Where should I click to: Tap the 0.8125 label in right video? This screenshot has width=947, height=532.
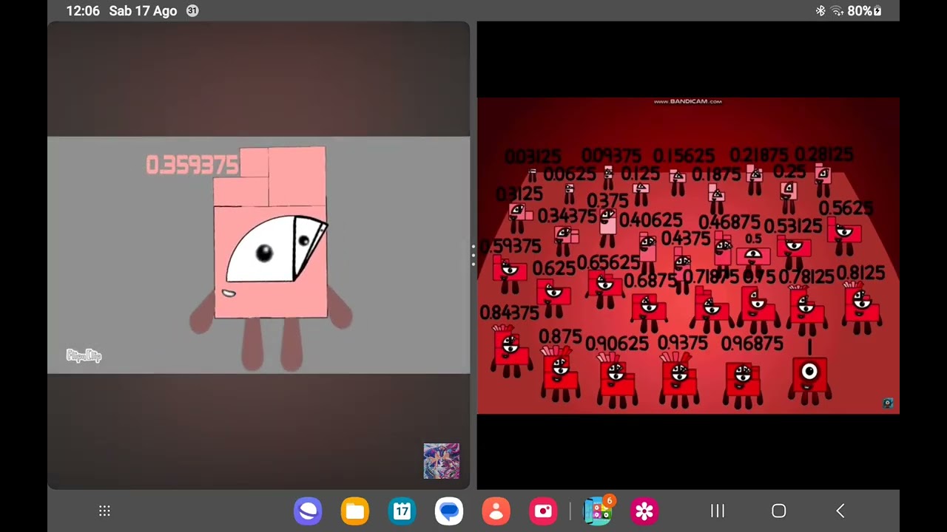(860, 273)
